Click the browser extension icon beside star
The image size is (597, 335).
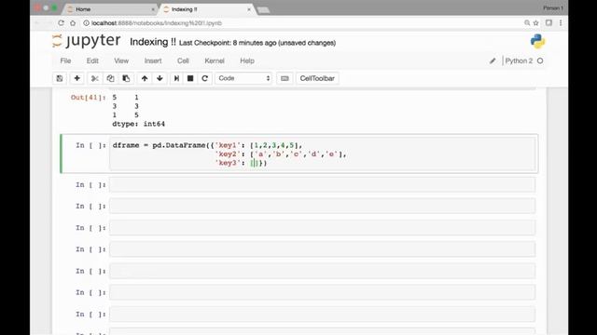pyautogui.click(x=548, y=22)
